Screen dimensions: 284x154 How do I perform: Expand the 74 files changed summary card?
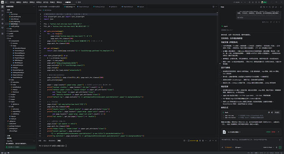(251, 132)
